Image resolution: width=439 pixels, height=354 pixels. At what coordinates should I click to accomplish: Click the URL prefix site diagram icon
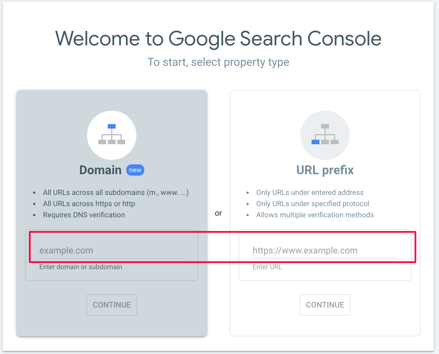325,135
